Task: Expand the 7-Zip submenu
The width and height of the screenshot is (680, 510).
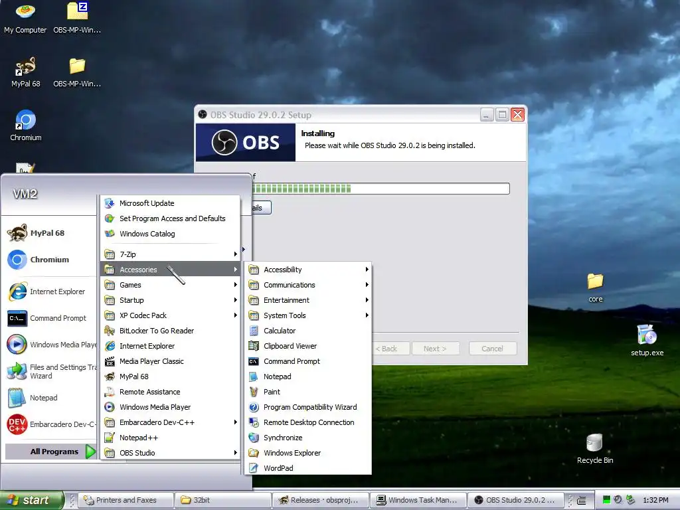Action: [171, 254]
